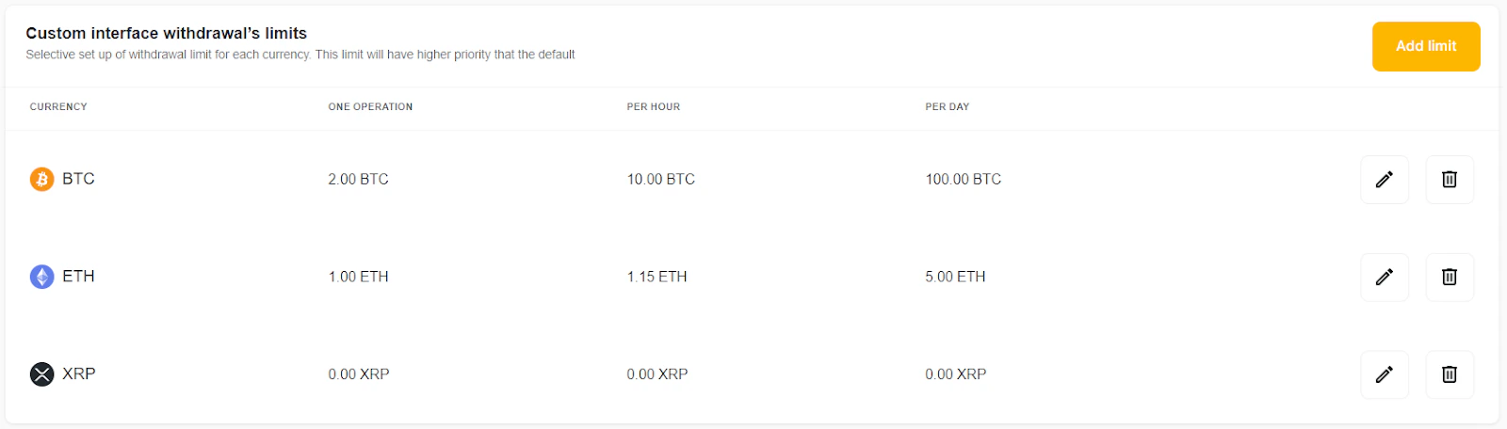Edit the XRP withdrawal limit
The width and height of the screenshot is (1507, 429).
tap(1384, 374)
